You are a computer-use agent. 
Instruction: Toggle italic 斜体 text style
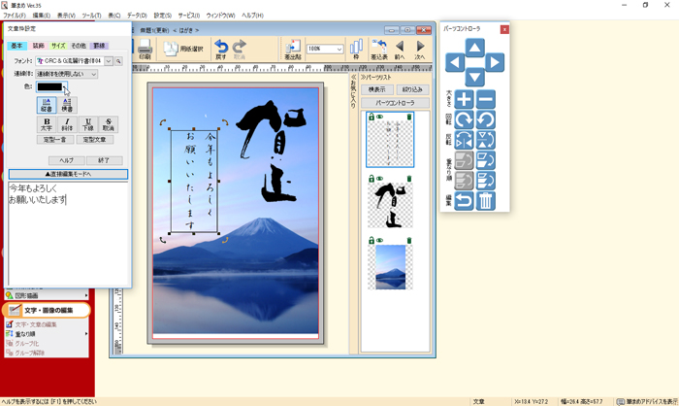67,124
